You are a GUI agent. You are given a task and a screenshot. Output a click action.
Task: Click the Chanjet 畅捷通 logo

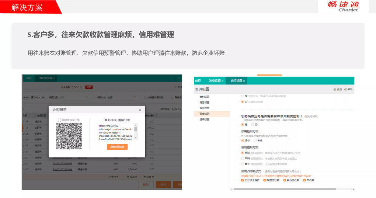click(x=343, y=7)
